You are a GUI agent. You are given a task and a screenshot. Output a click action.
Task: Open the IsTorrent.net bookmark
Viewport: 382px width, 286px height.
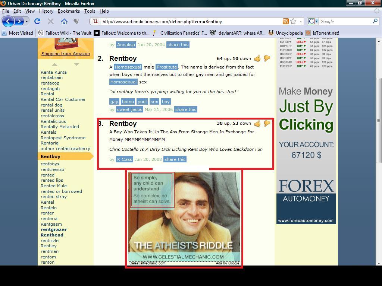pos(322,33)
